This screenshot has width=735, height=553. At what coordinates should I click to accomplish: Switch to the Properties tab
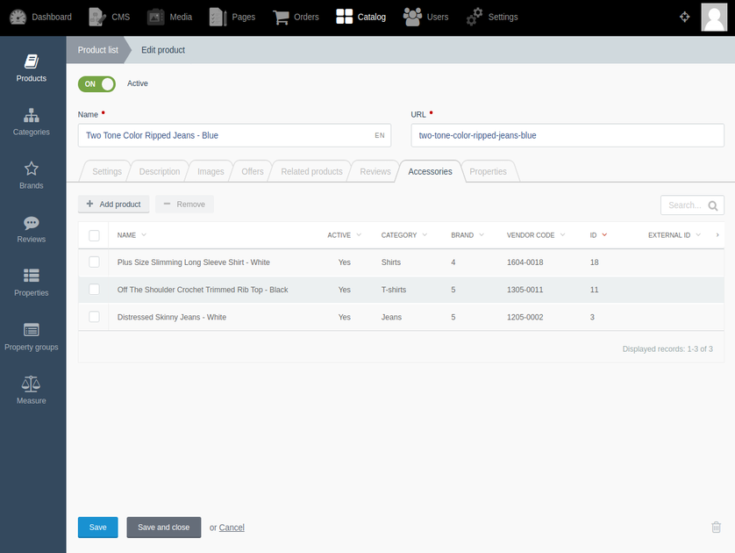click(x=488, y=171)
